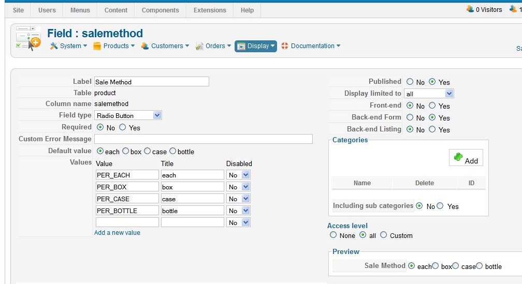Choose Custom access level
Screen dimensions: 522x284
[384, 235]
